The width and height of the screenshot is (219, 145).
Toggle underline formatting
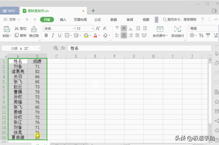(59, 36)
